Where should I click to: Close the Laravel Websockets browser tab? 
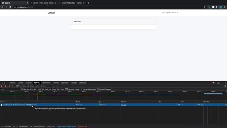pyautogui.click(x=84, y=3)
